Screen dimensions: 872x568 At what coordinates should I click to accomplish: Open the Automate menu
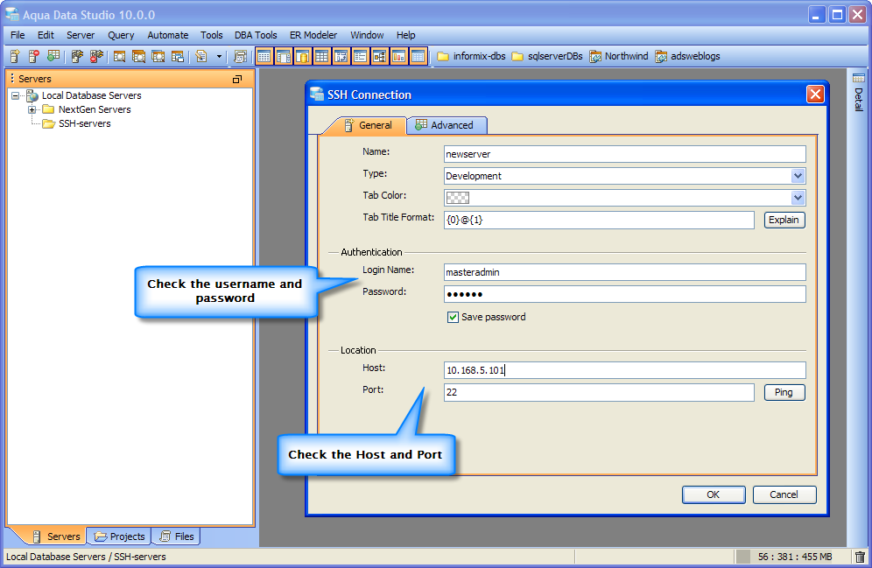click(168, 35)
